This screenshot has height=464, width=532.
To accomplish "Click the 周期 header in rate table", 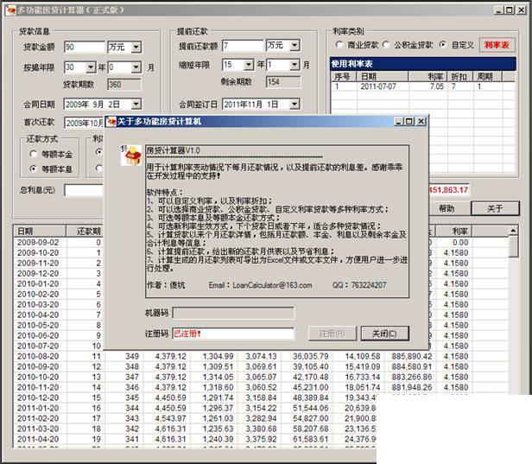I will [486, 76].
